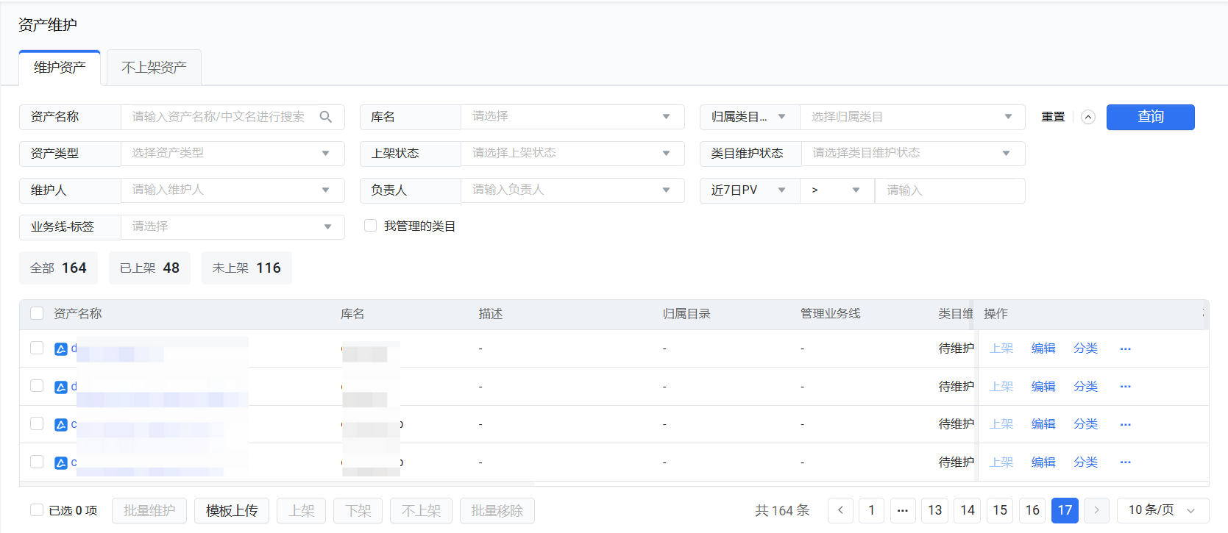1228x533 pixels.
Task: Click the asset type icon in the second table row
Action: [61, 387]
